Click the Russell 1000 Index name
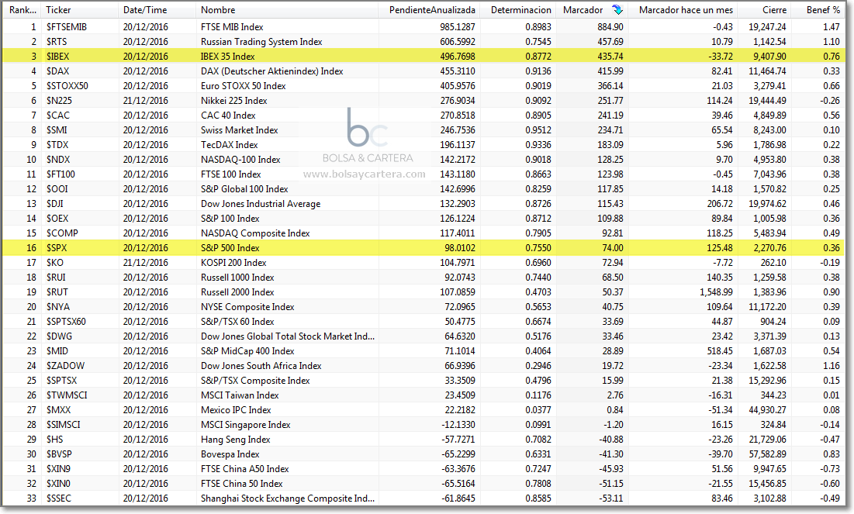This screenshot has width=854, height=514. coord(237,277)
